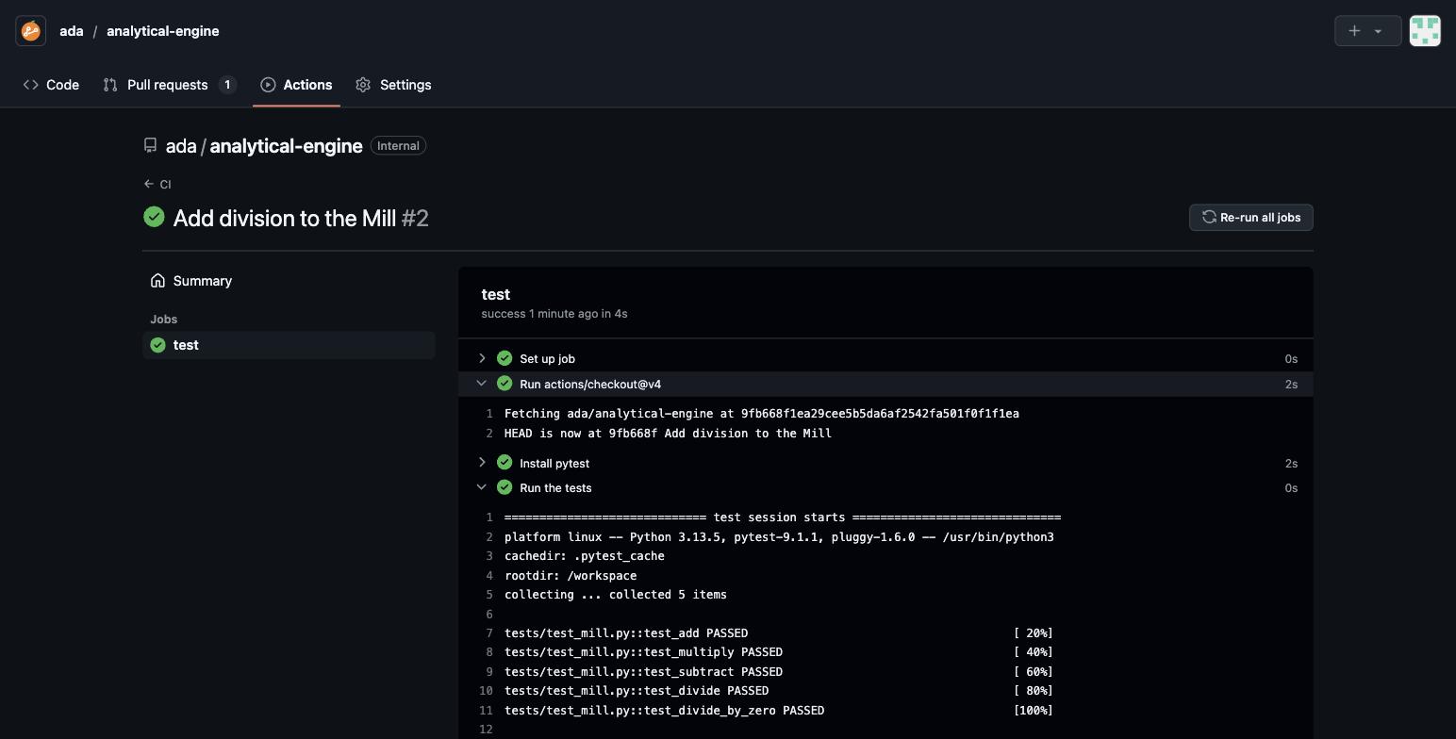1456x739 pixels.
Task: Click the Pull requests count badge
Action: 227,85
